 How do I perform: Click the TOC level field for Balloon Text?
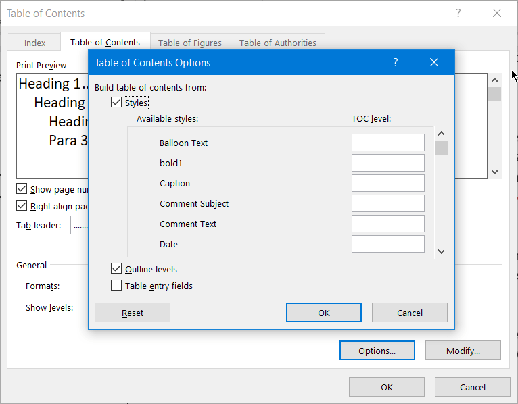point(388,143)
